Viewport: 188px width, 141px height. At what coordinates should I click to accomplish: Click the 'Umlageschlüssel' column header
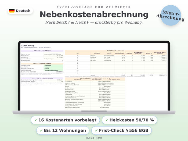(114, 80)
